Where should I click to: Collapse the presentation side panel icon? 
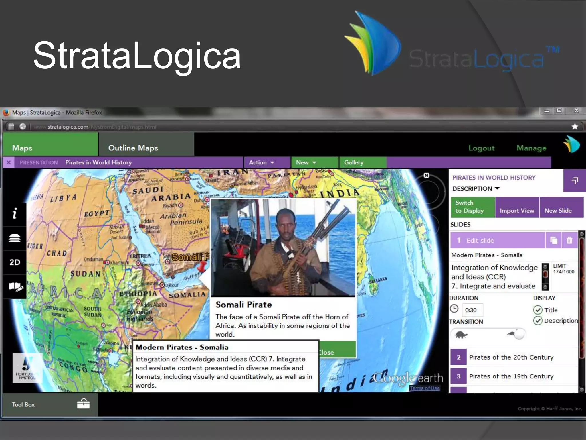575,180
